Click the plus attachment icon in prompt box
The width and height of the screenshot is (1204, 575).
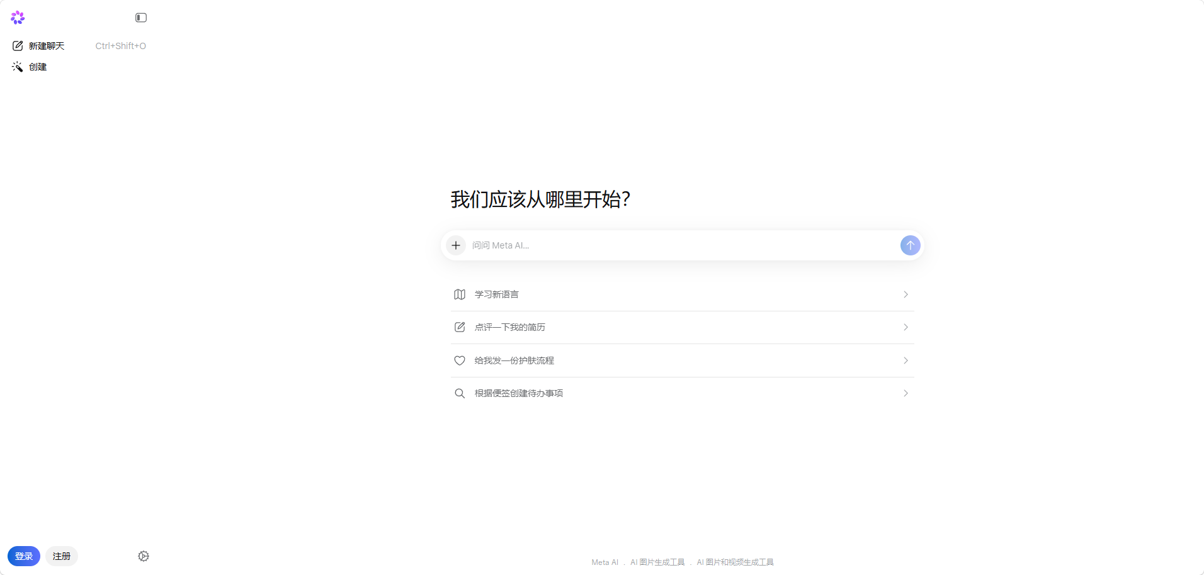click(x=456, y=245)
